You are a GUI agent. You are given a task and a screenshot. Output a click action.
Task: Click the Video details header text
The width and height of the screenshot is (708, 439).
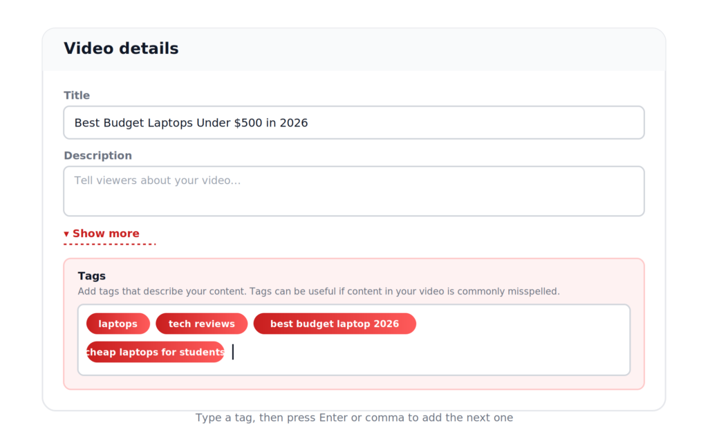(121, 48)
